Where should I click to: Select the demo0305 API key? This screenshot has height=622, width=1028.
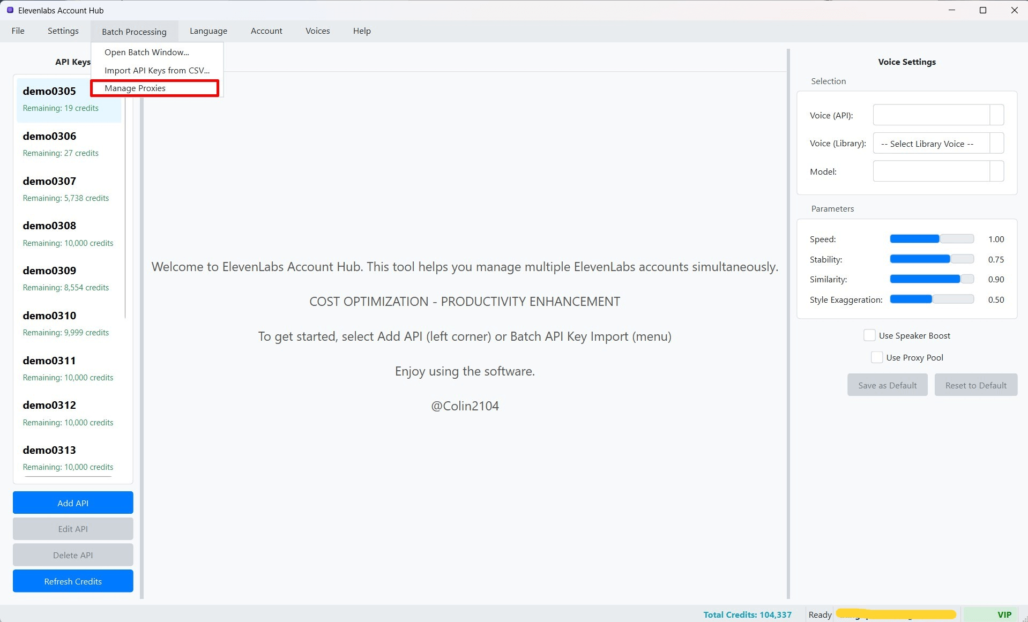69,100
